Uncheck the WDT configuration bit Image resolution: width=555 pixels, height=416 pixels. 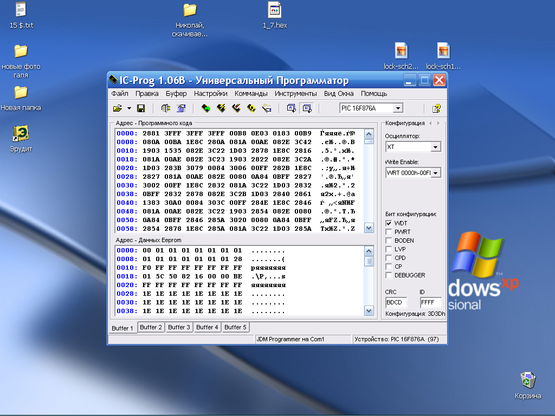coord(389,223)
